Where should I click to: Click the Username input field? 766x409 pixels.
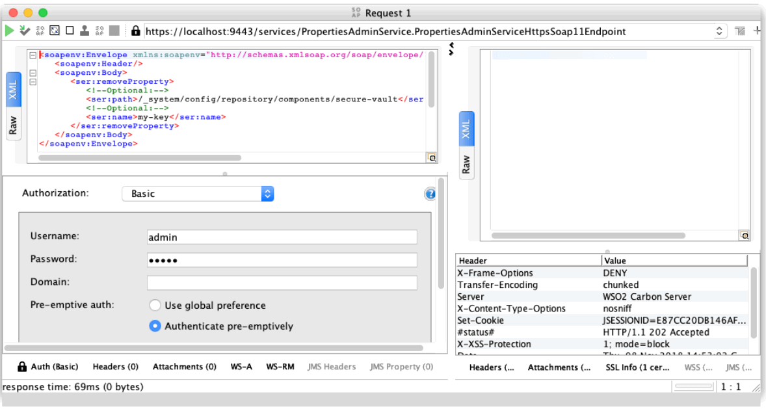pyautogui.click(x=282, y=237)
